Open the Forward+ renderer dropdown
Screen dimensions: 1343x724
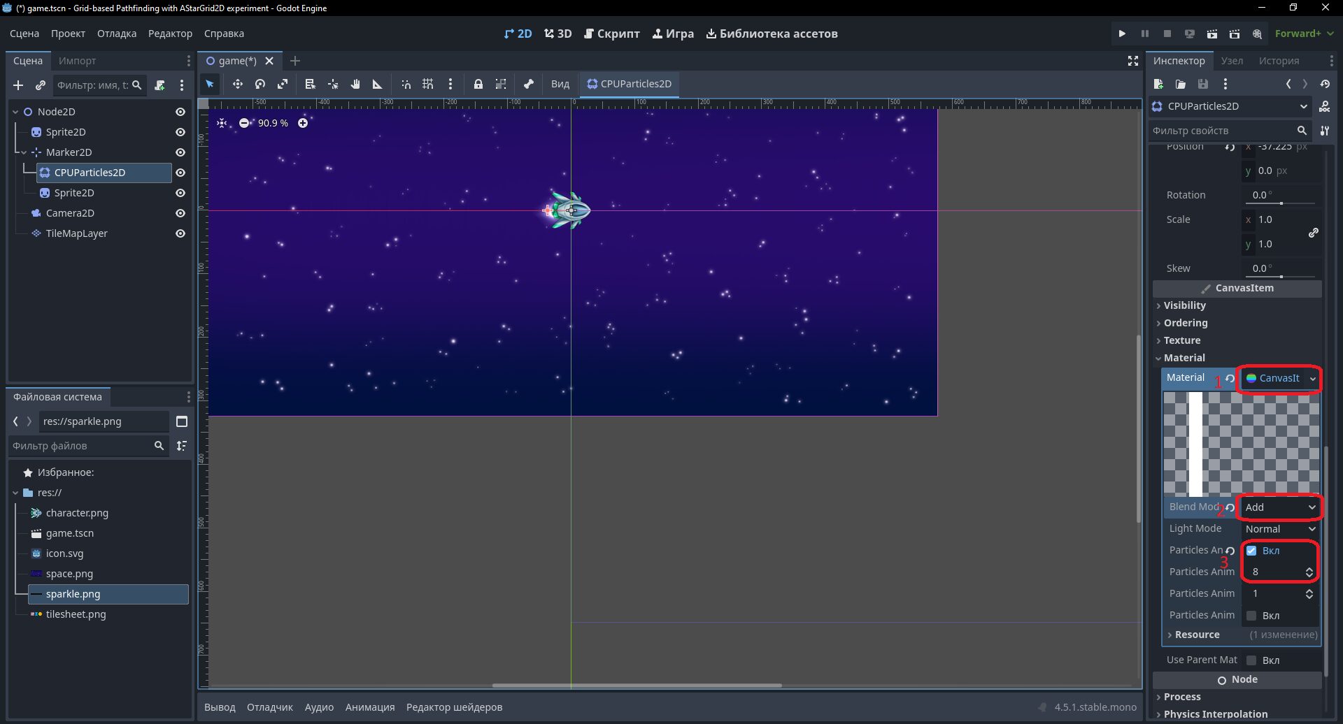click(x=1305, y=34)
